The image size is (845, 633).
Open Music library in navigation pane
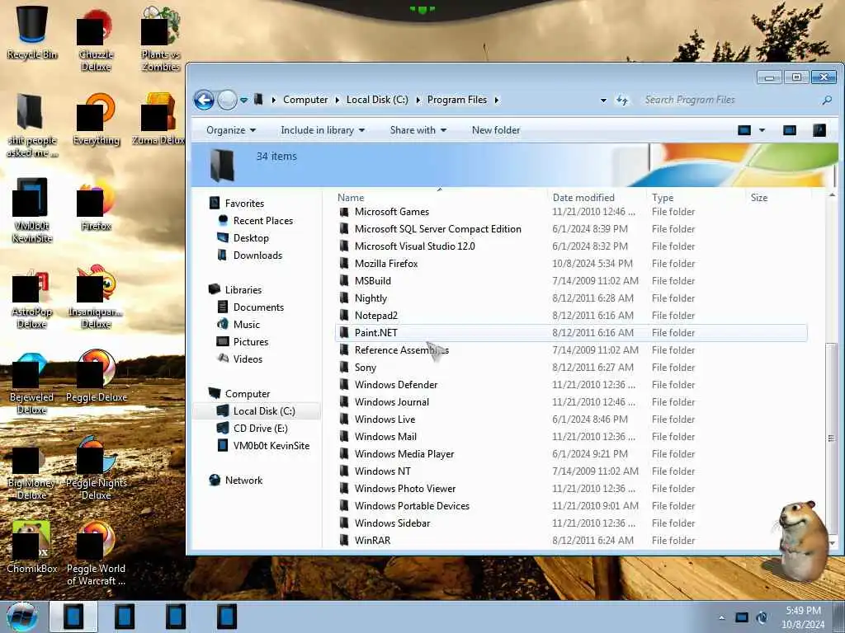coord(246,325)
